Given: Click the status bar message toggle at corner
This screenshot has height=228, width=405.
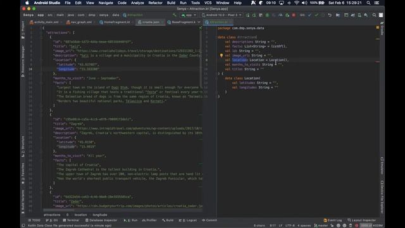Looking at the screenshot, I should click(23, 225).
